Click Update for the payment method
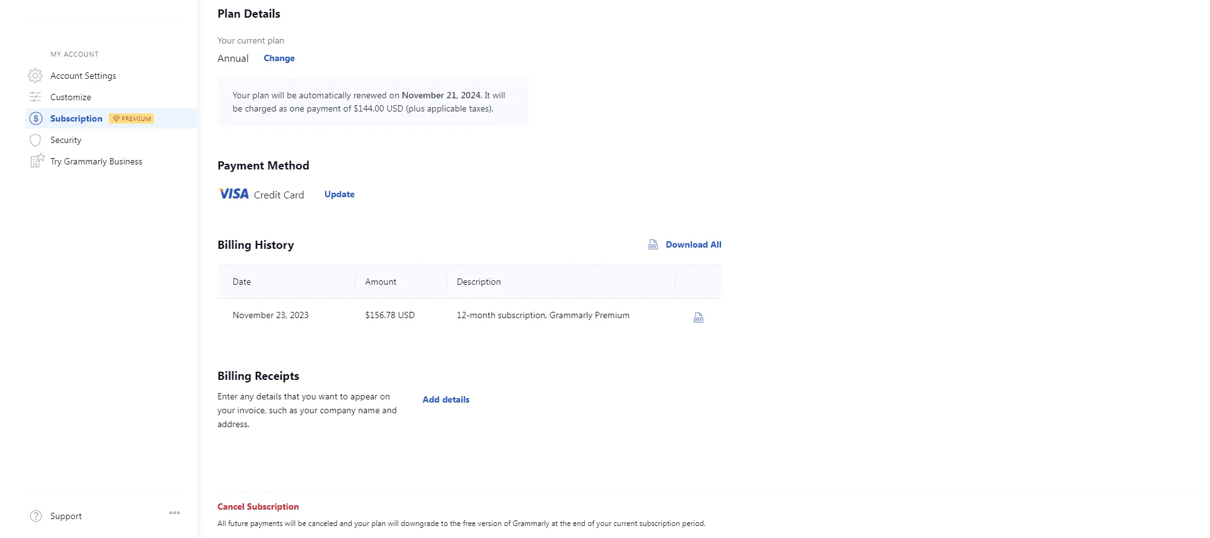This screenshot has height=538, width=1210. 340,194
